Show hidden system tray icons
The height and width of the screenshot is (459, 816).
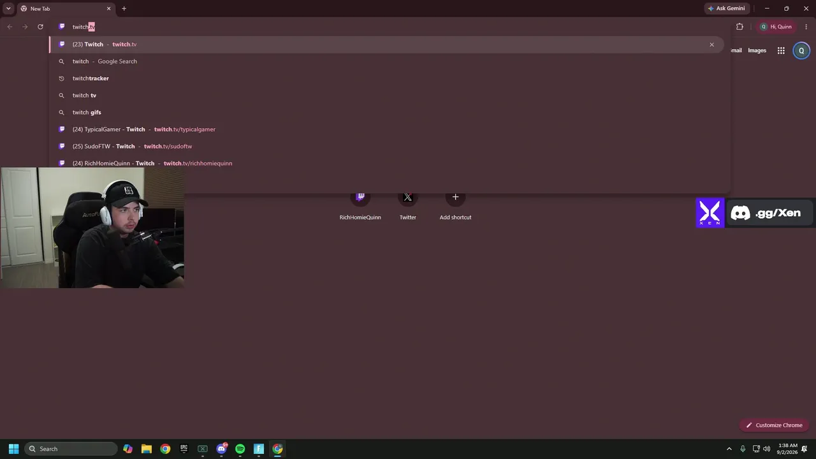click(729, 449)
